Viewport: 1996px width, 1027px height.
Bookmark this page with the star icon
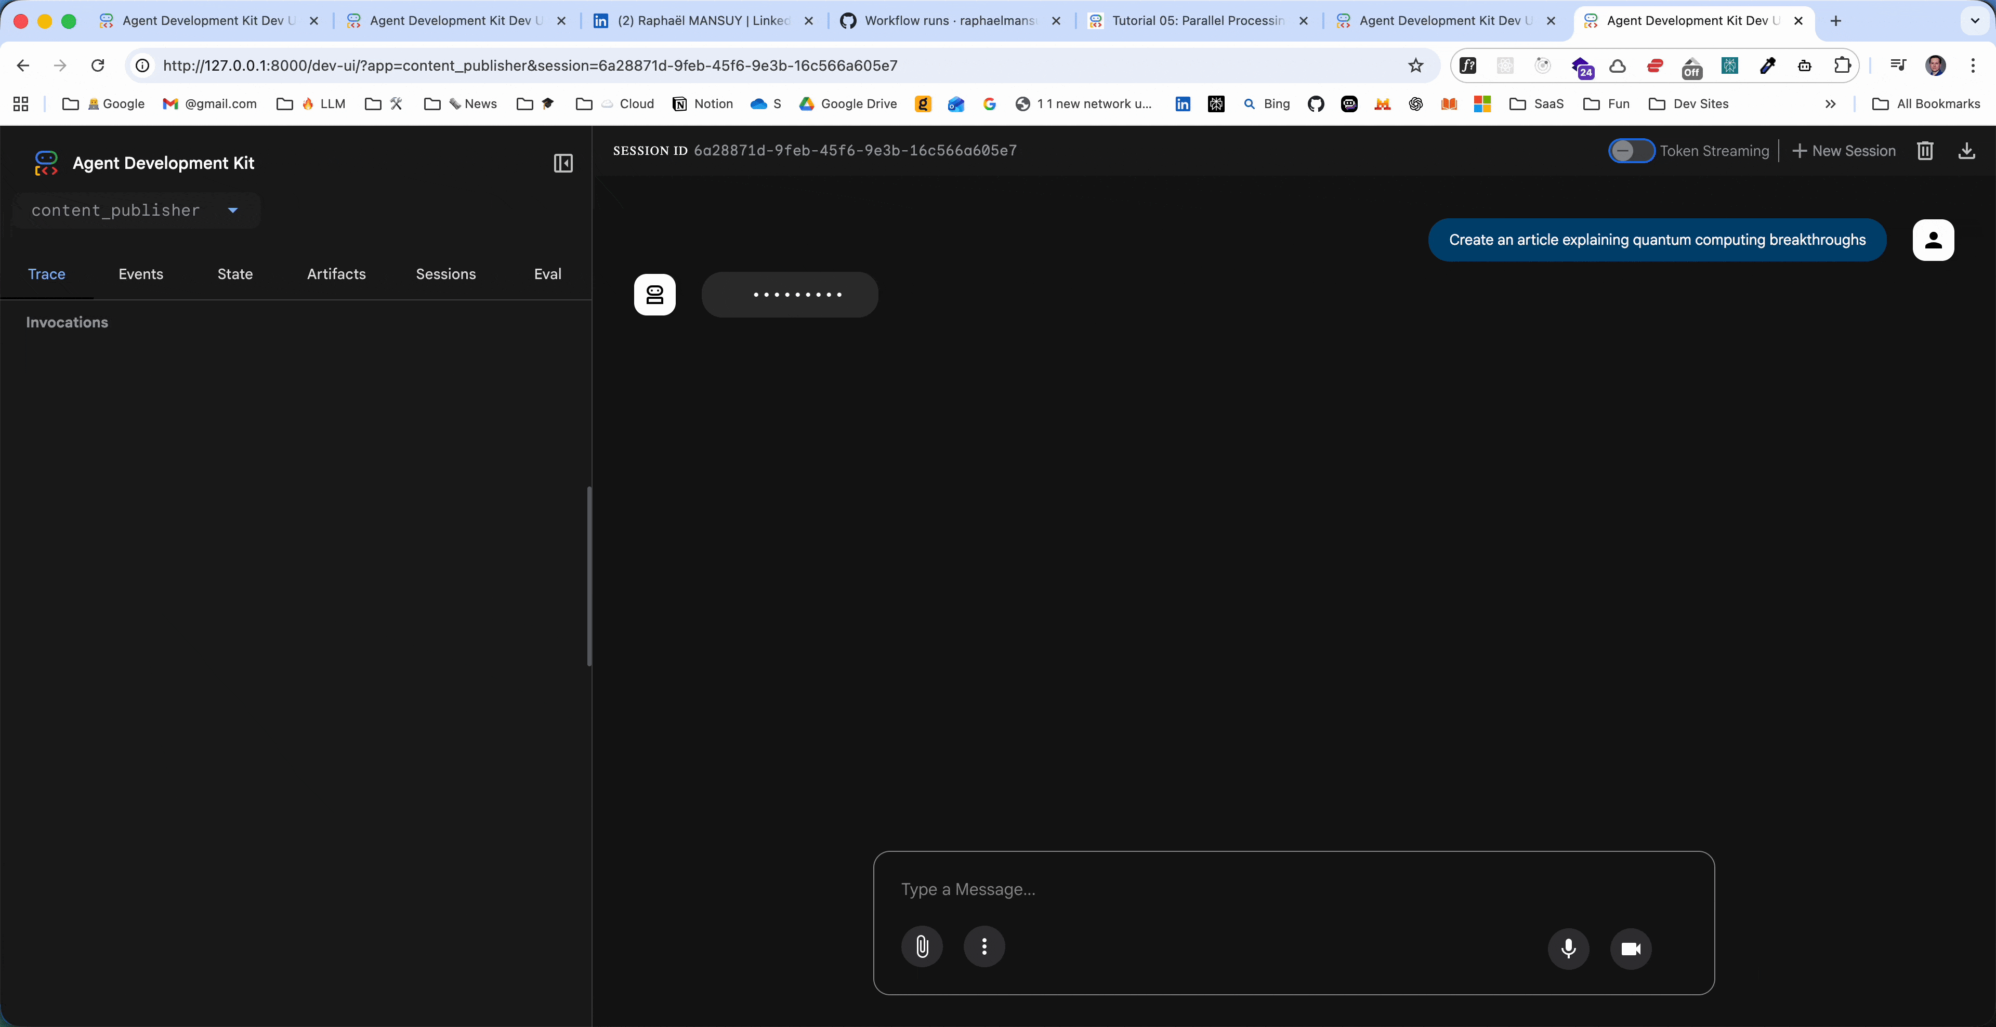(x=1415, y=66)
